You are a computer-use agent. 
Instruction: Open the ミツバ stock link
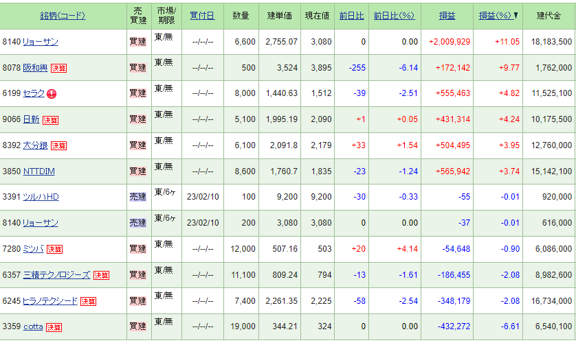[x=34, y=249]
